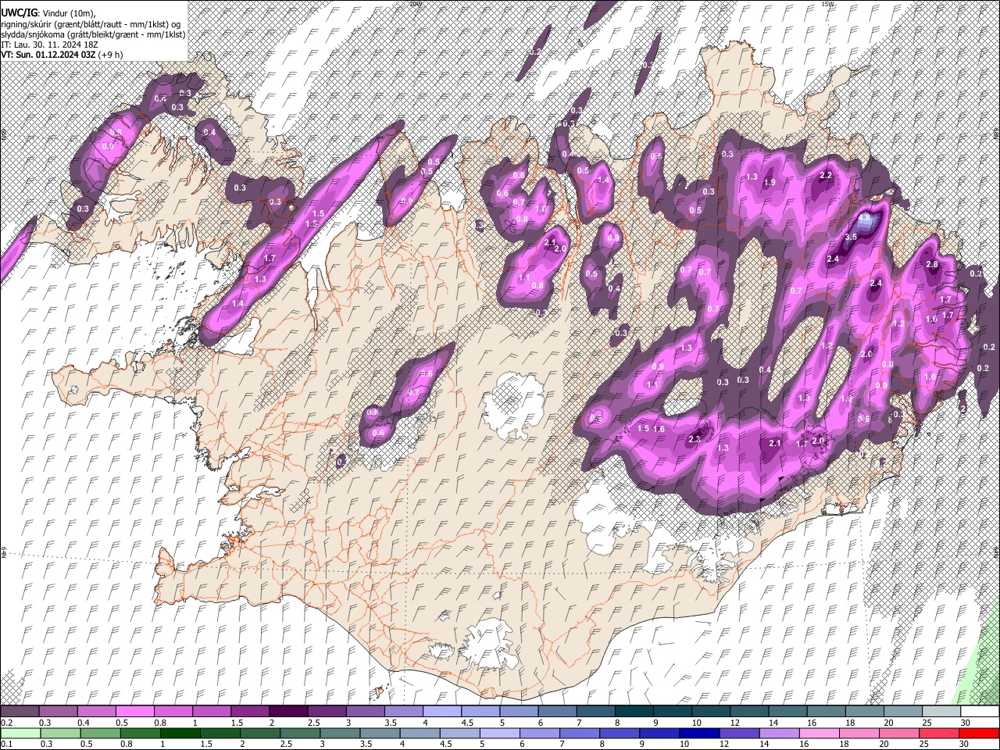Select the pale green 0.1 swatch in lower legend
The height and width of the screenshot is (750, 1000).
[20, 733]
